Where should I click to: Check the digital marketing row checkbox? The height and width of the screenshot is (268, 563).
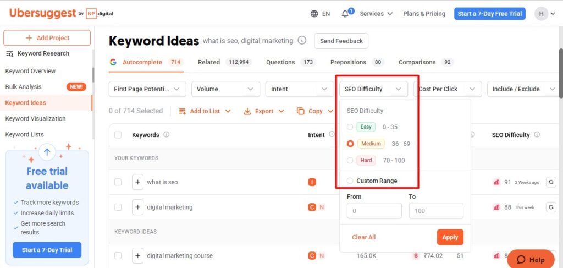pyautogui.click(x=118, y=207)
